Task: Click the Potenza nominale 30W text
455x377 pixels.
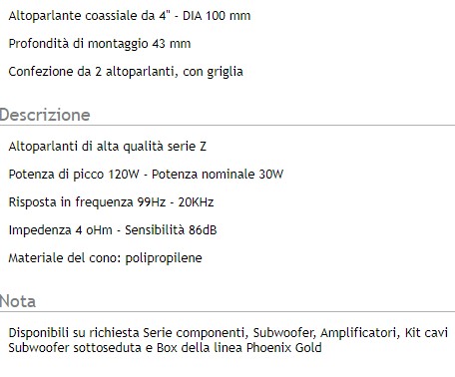Action: point(218,175)
